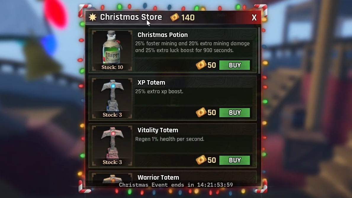Close the Christmas Store window
This screenshot has height=198, width=352.
pos(254,17)
